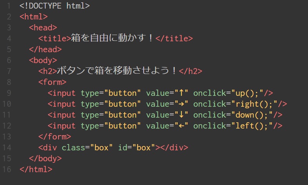Click the opening head tag
This screenshot has width=308, height=185.
(43, 27)
